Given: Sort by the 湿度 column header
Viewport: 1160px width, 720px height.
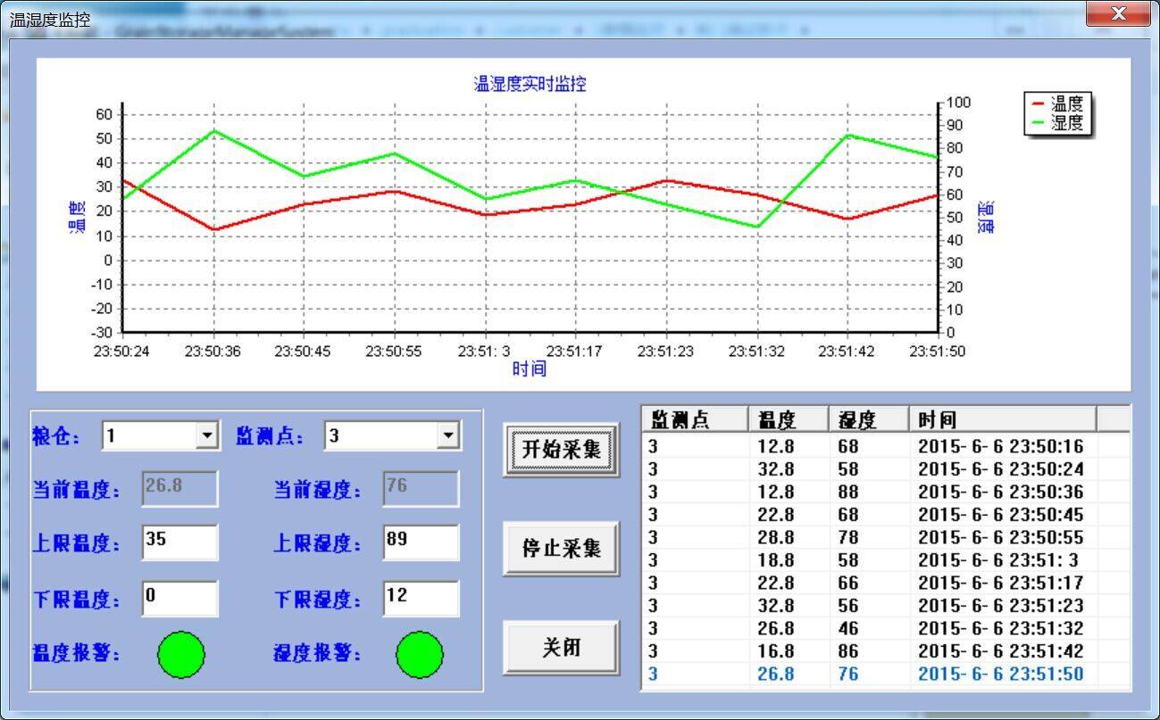Looking at the screenshot, I should click(x=869, y=419).
